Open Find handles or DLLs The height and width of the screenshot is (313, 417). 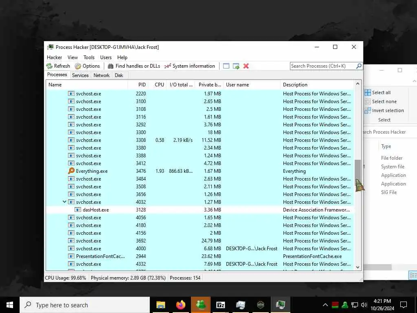coord(134,66)
